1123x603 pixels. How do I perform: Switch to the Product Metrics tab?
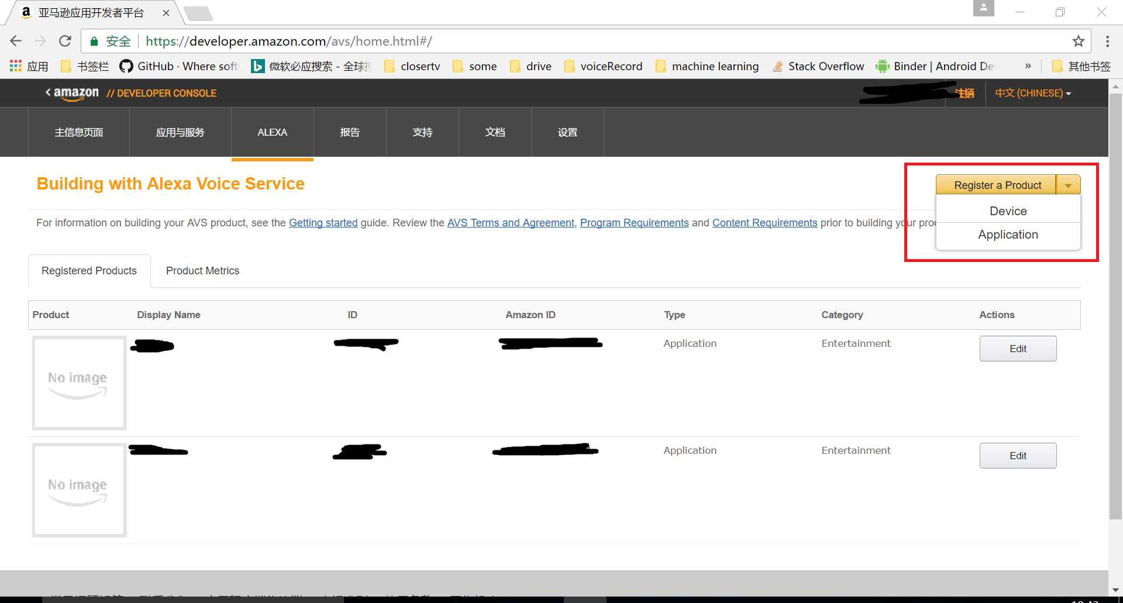tap(202, 271)
